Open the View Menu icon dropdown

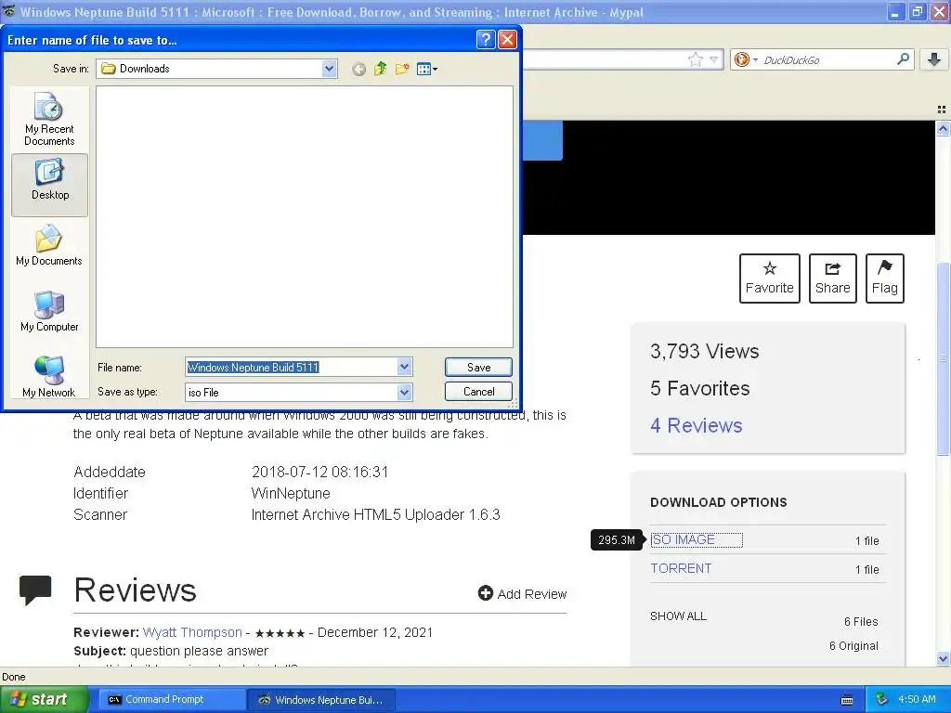(427, 69)
